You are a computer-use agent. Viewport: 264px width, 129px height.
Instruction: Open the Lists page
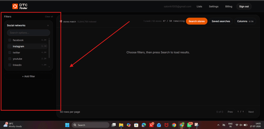199,7
